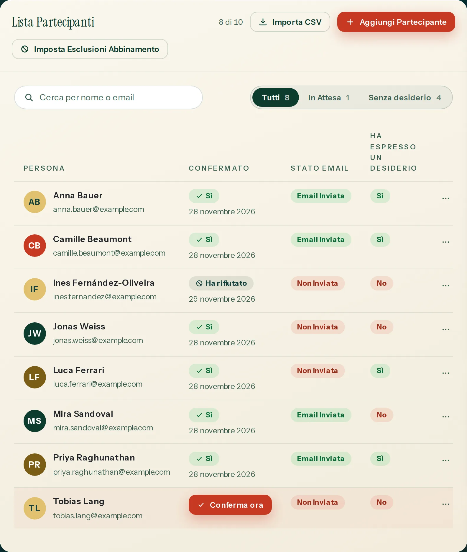Click Importa CSV button

(290, 22)
